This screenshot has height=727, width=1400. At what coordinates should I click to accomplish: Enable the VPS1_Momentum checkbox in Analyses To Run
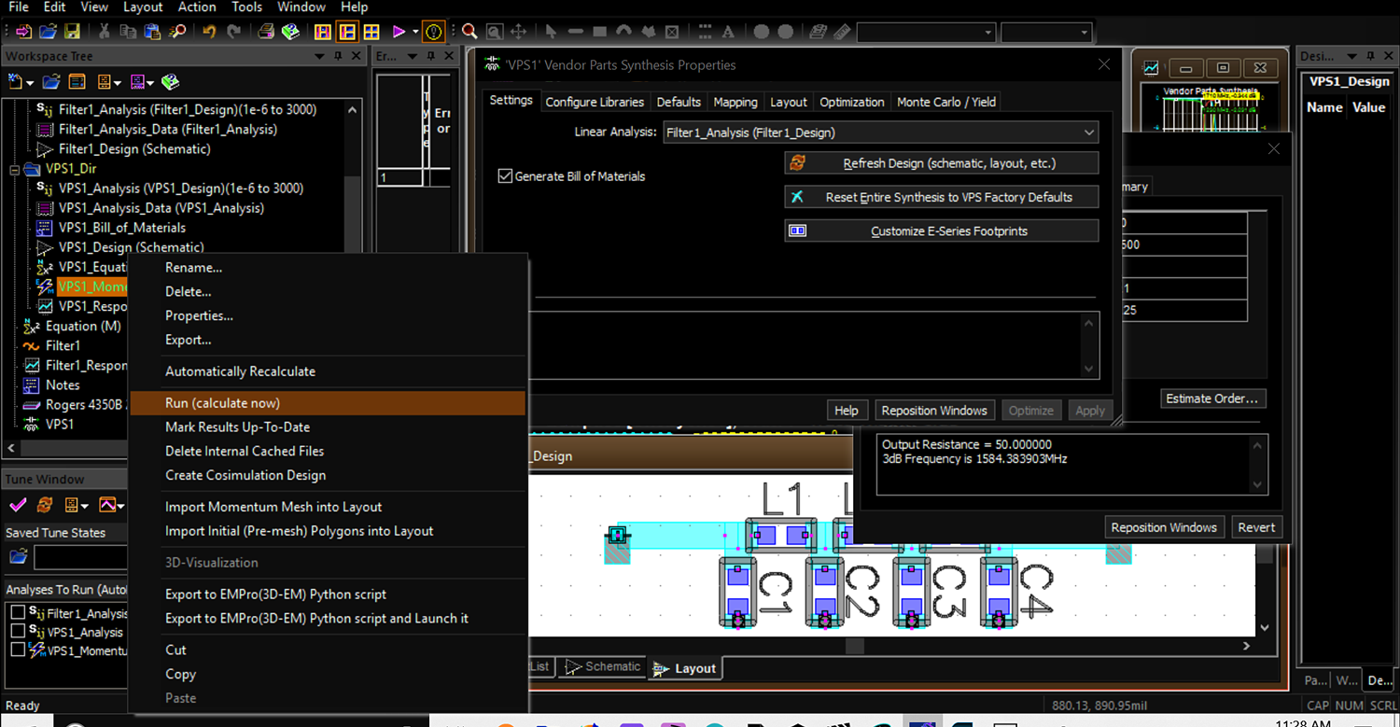pyautogui.click(x=17, y=650)
